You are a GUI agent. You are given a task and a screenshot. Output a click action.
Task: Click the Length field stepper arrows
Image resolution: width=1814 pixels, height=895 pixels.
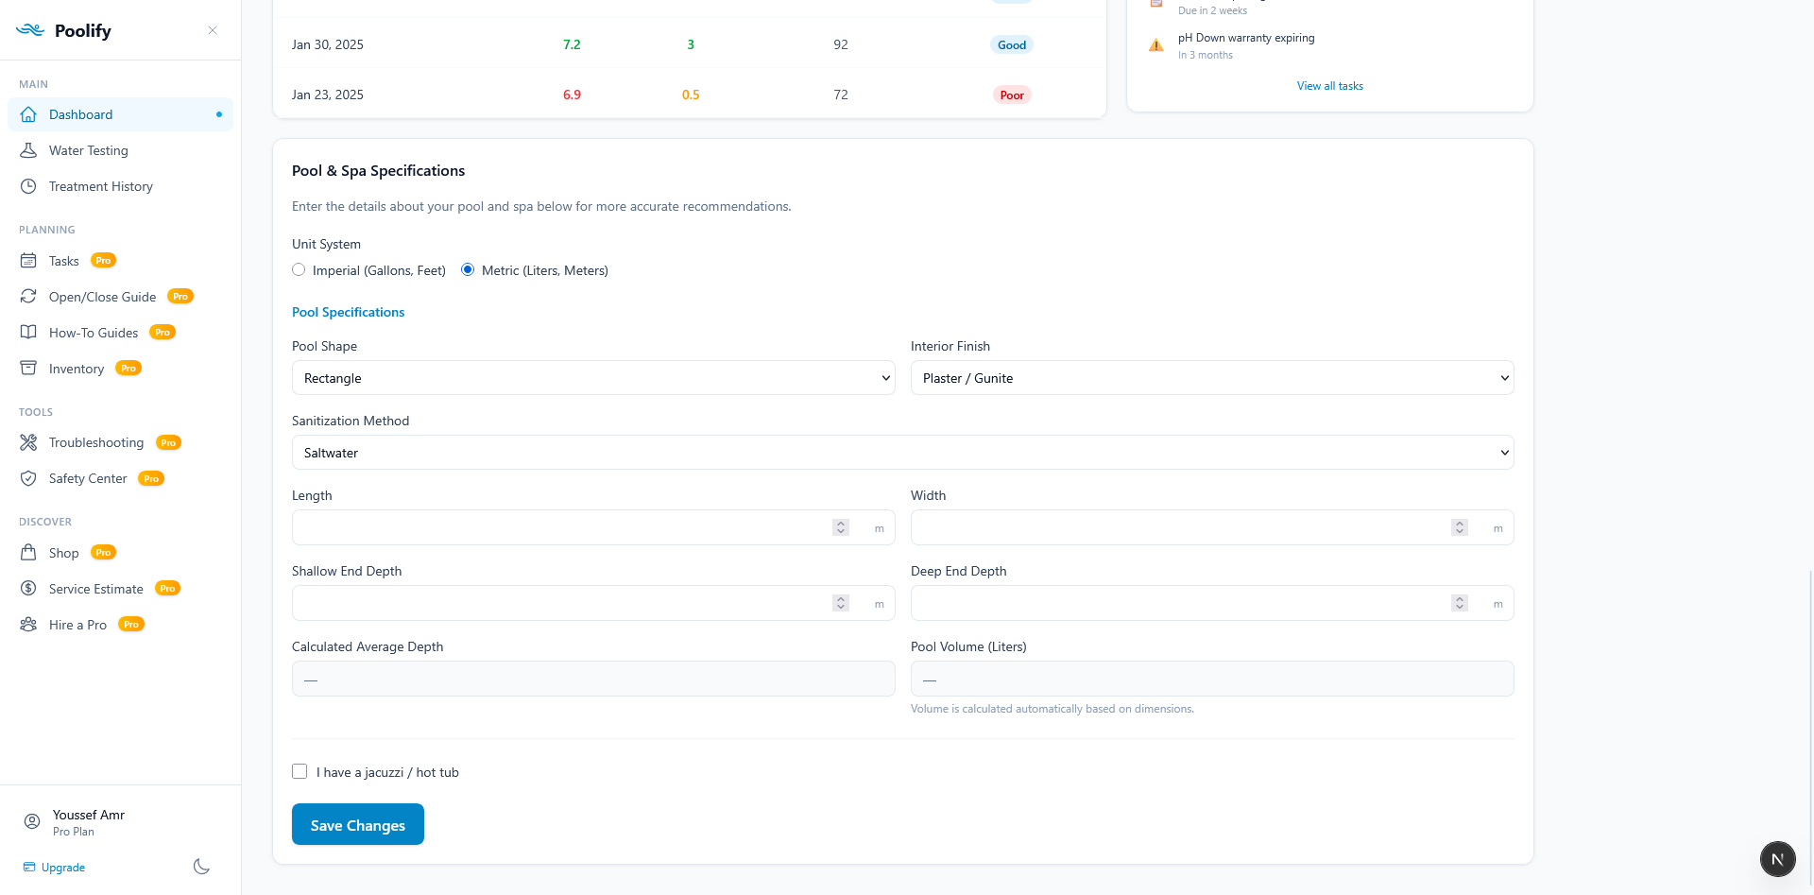pos(841,527)
